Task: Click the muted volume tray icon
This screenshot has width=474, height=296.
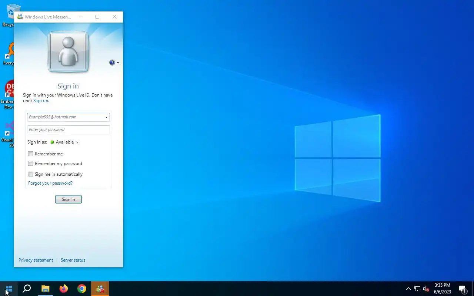Action: pos(426,289)
